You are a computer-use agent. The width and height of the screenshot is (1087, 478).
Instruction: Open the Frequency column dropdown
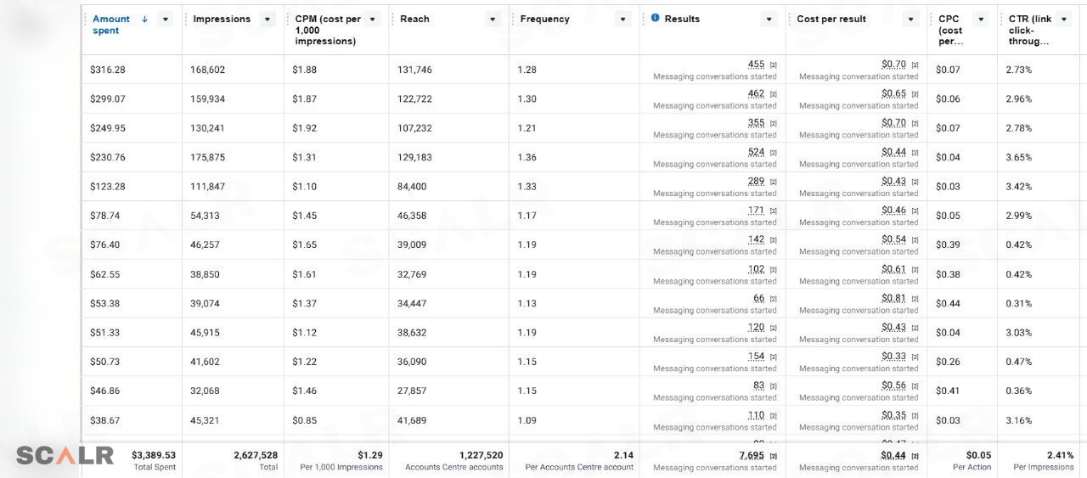click(x=623, y=19)
